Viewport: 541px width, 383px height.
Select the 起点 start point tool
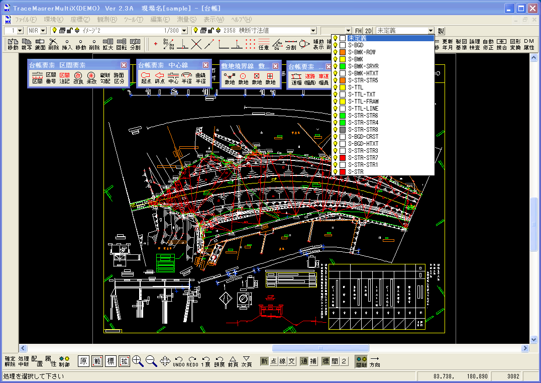point(146,78)
